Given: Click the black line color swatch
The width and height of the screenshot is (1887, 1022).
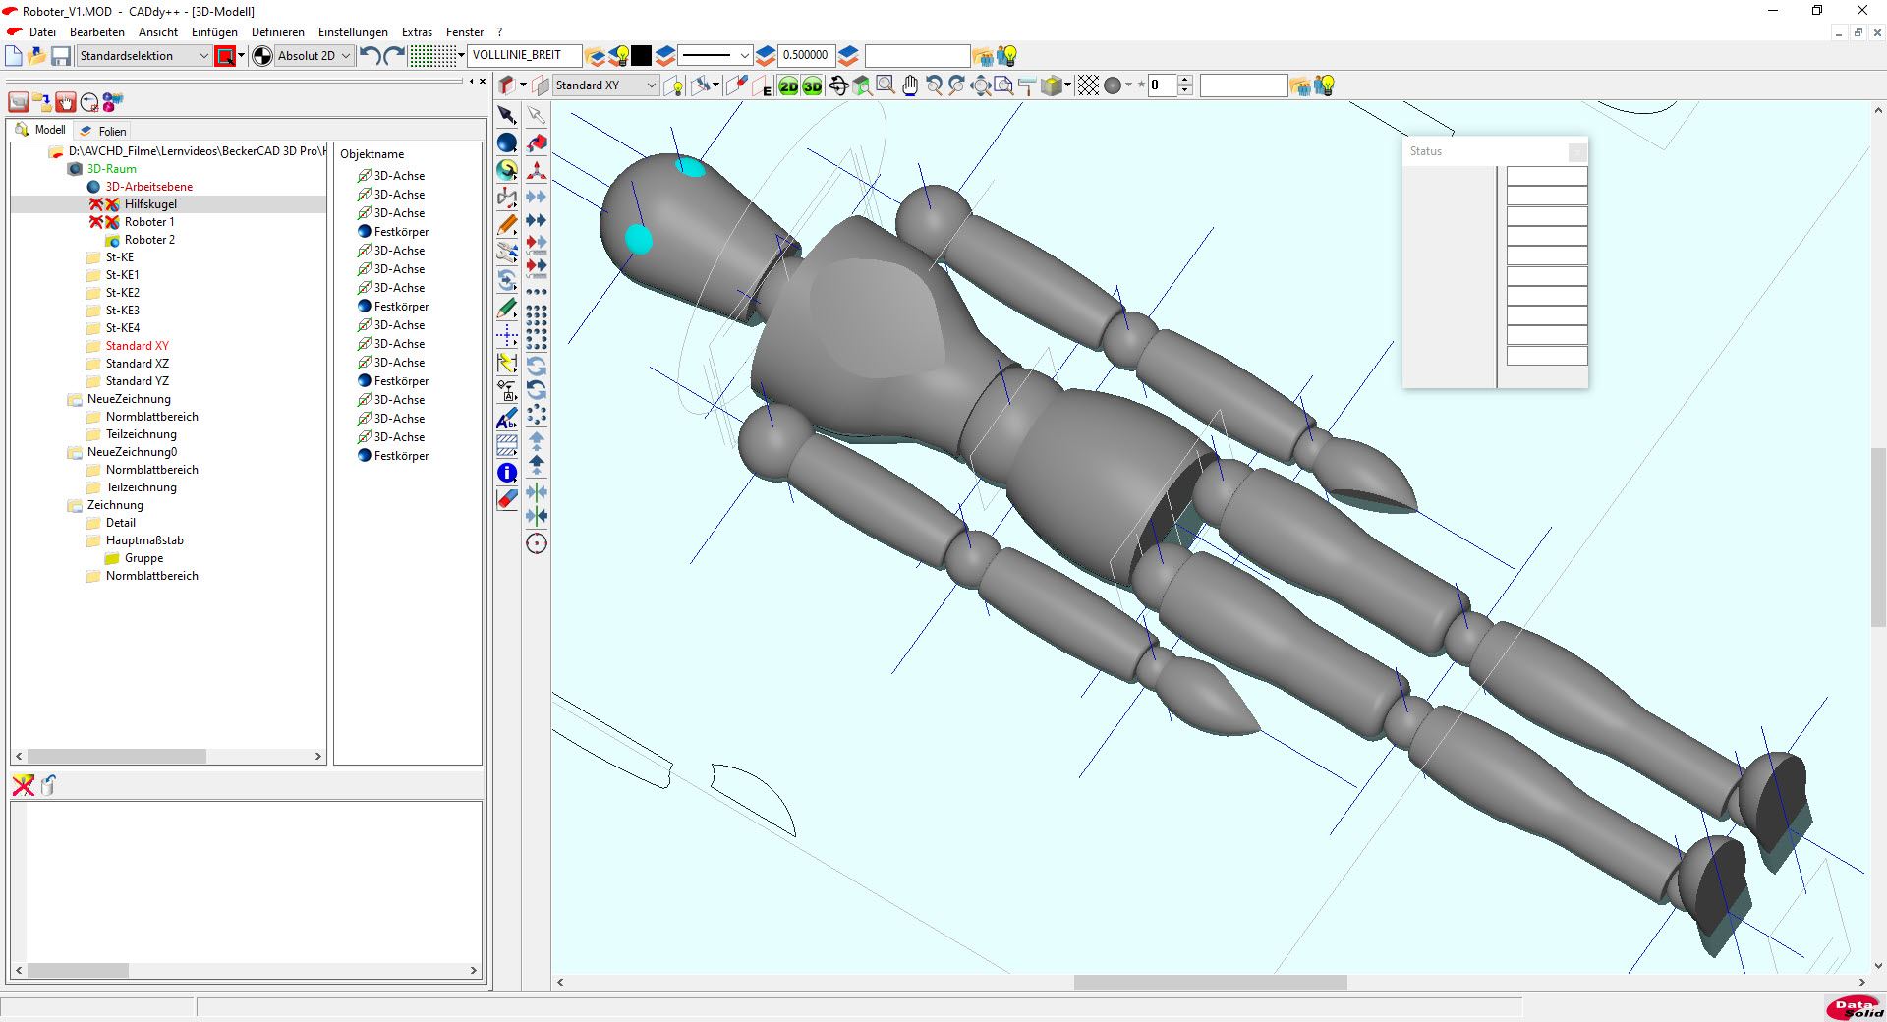Looking at the screenshot, I should coord(641,56).
